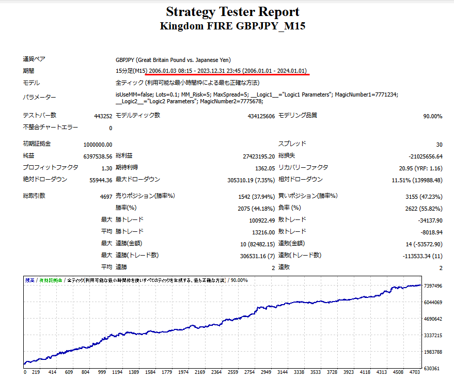Click the green '有効証拠金' chart legend
The image size is (454, 379).
pyautogui.click(x=51, y=280)
